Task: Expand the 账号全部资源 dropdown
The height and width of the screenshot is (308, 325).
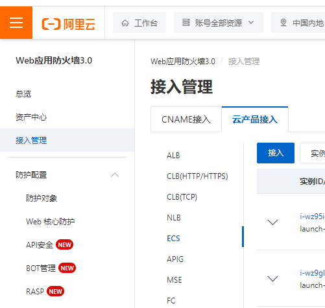Action: pos(219,23)
